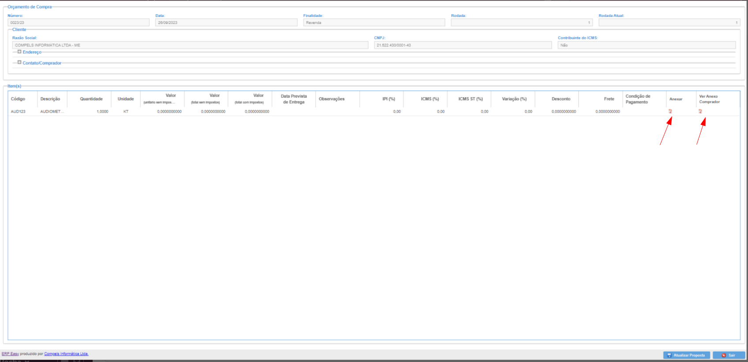Open the Compels Informática Ltda. link
Screen dimensions: 748x362
(66, 354)
